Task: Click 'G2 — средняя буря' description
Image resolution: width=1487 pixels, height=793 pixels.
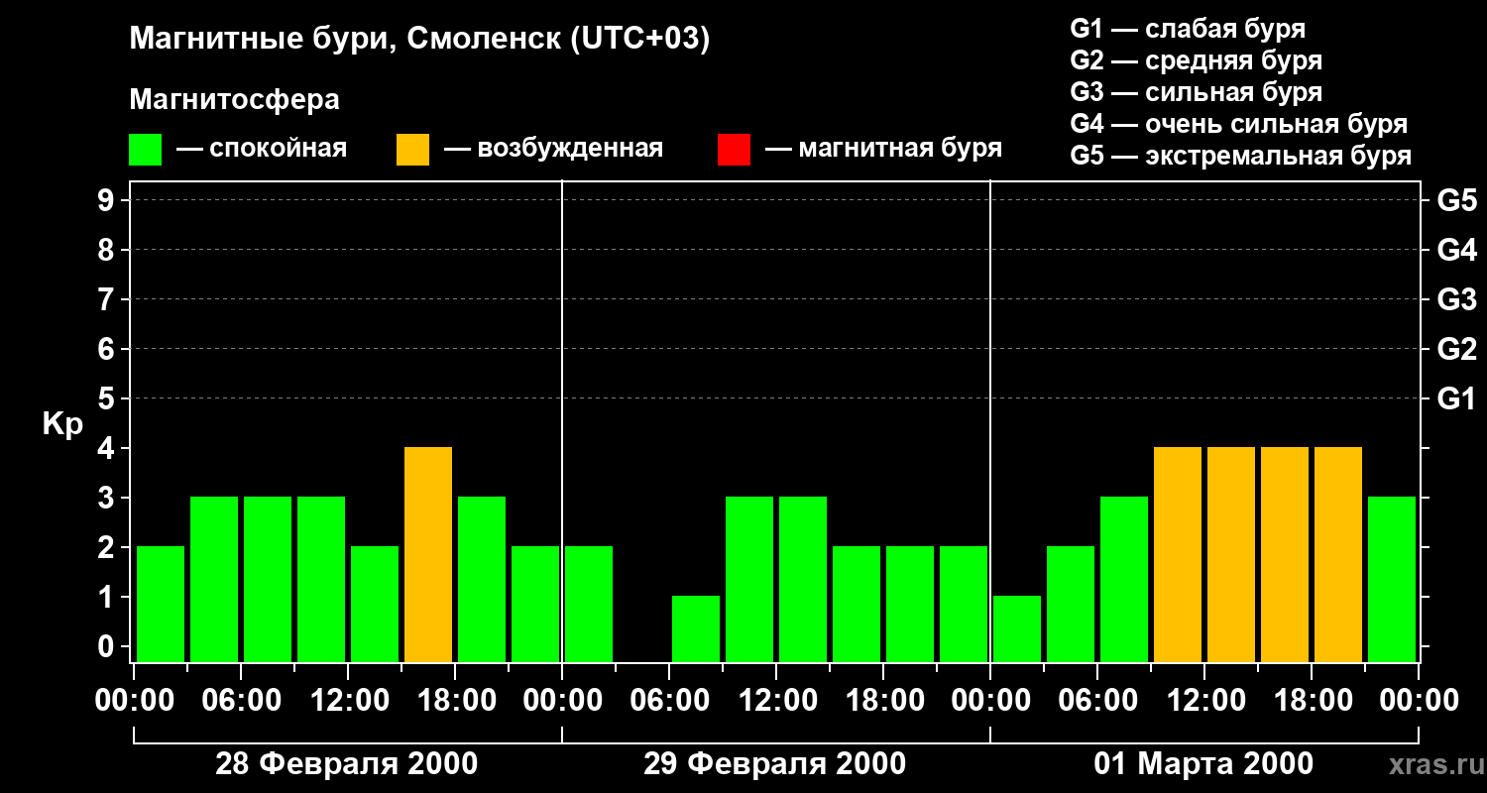Action: (x=1196, y=60)
